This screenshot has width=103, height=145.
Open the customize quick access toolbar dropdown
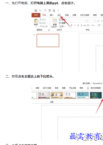point(58,10)
